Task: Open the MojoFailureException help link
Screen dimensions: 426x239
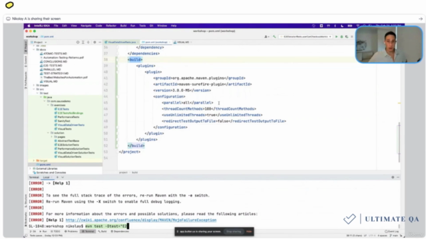Action: [x=141, y=220]
